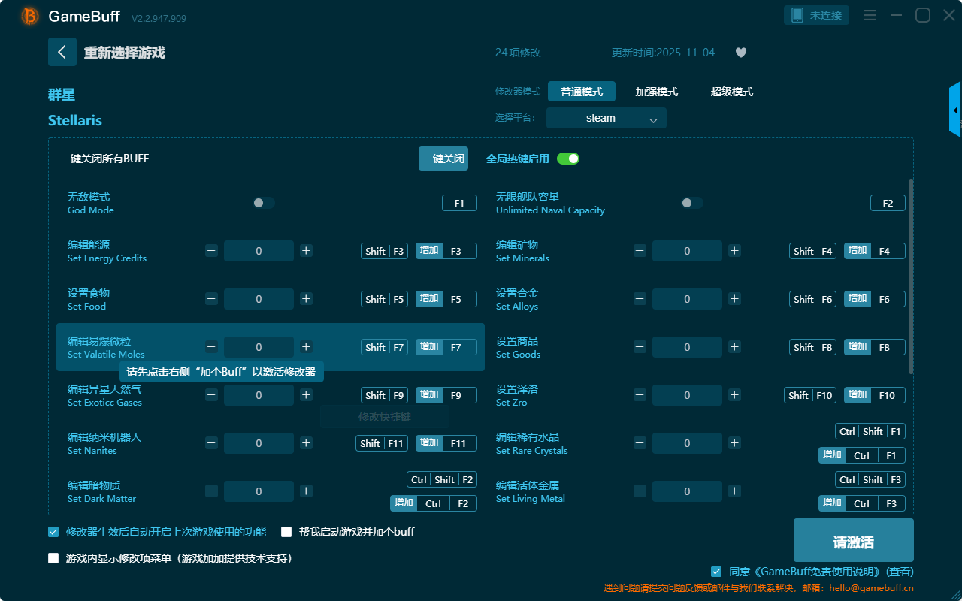The image size is (962, 601).
Task: Switch to 加强模式 tab
Action: (x=656, y=92)
